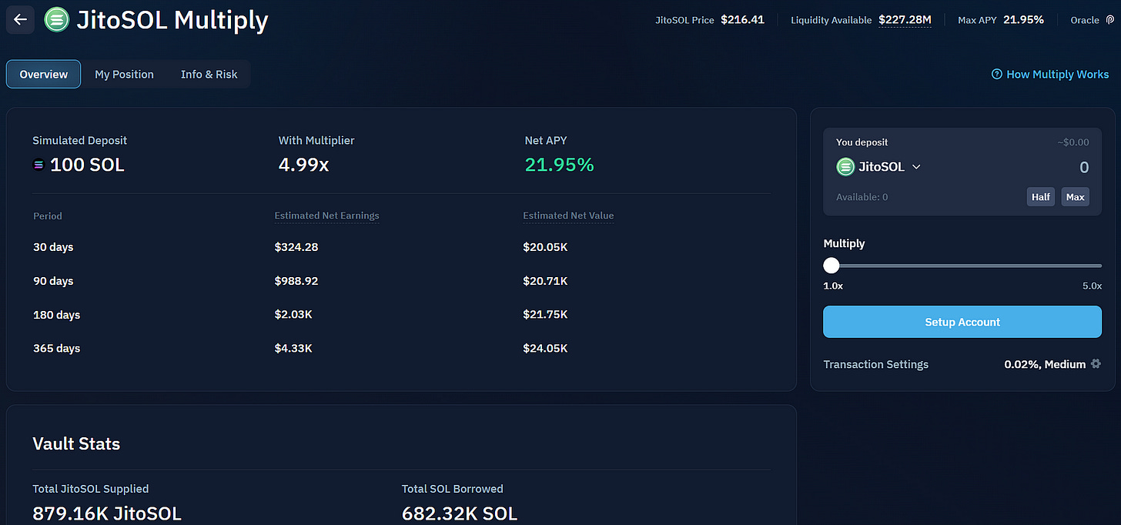Click the JitoSOL logo beside page title

click(x=57, y=20)
